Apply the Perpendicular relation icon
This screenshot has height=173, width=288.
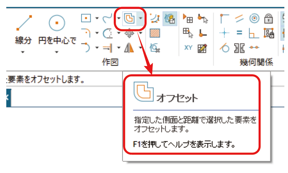254,33
